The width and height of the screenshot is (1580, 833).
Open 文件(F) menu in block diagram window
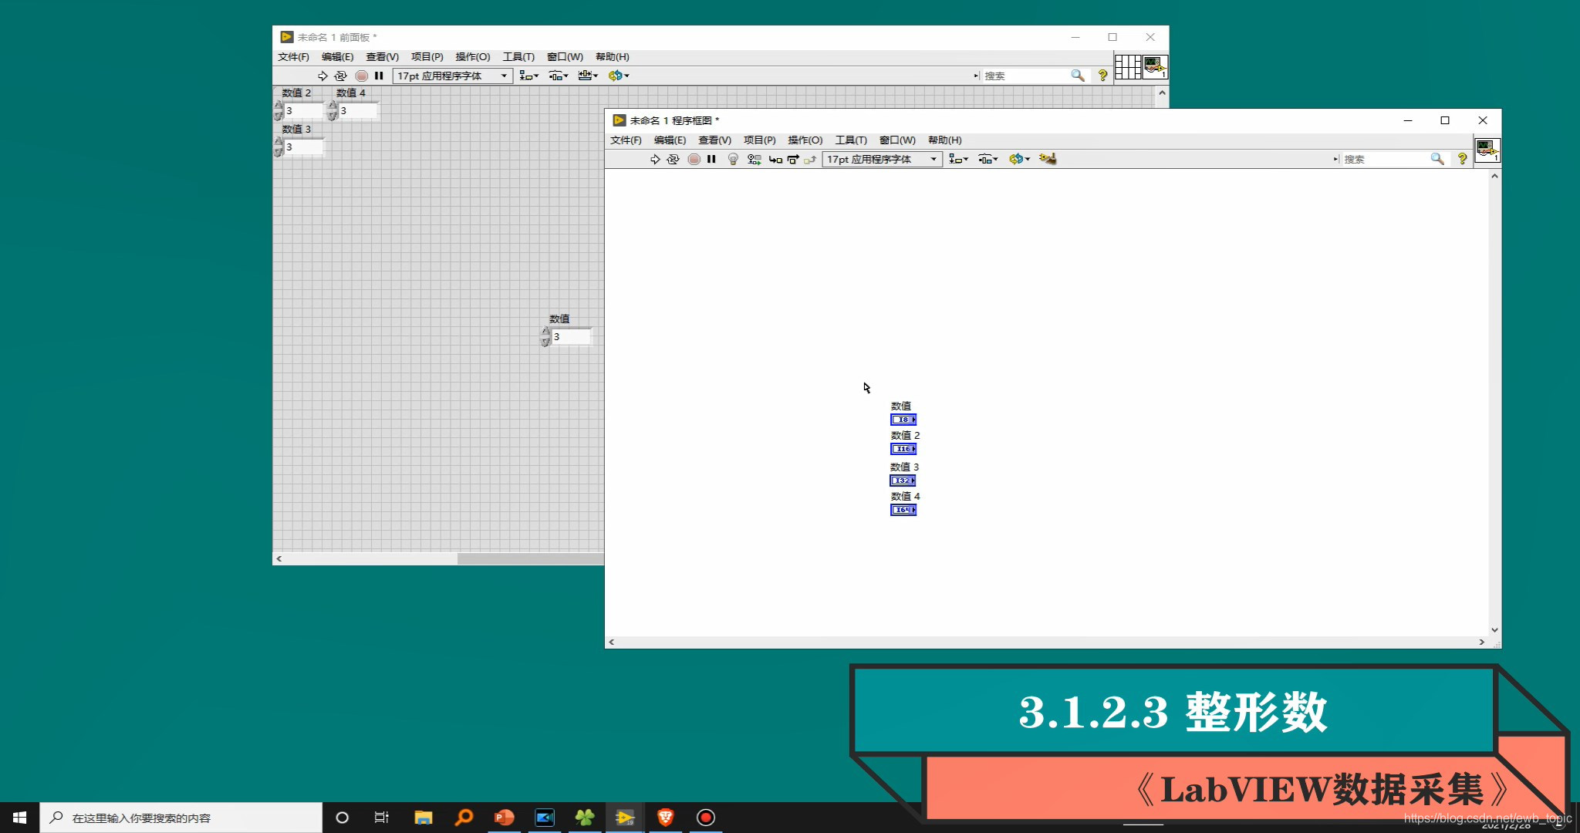point(626,140)
